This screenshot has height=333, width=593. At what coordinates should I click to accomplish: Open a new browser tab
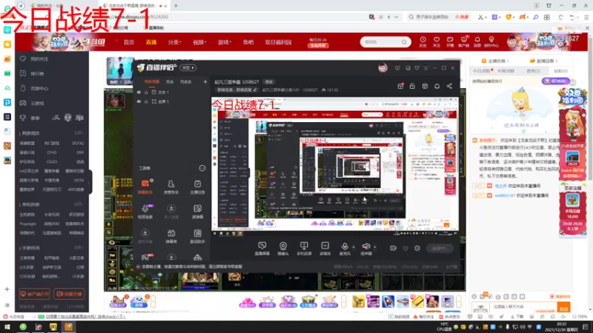coord(176,6)
